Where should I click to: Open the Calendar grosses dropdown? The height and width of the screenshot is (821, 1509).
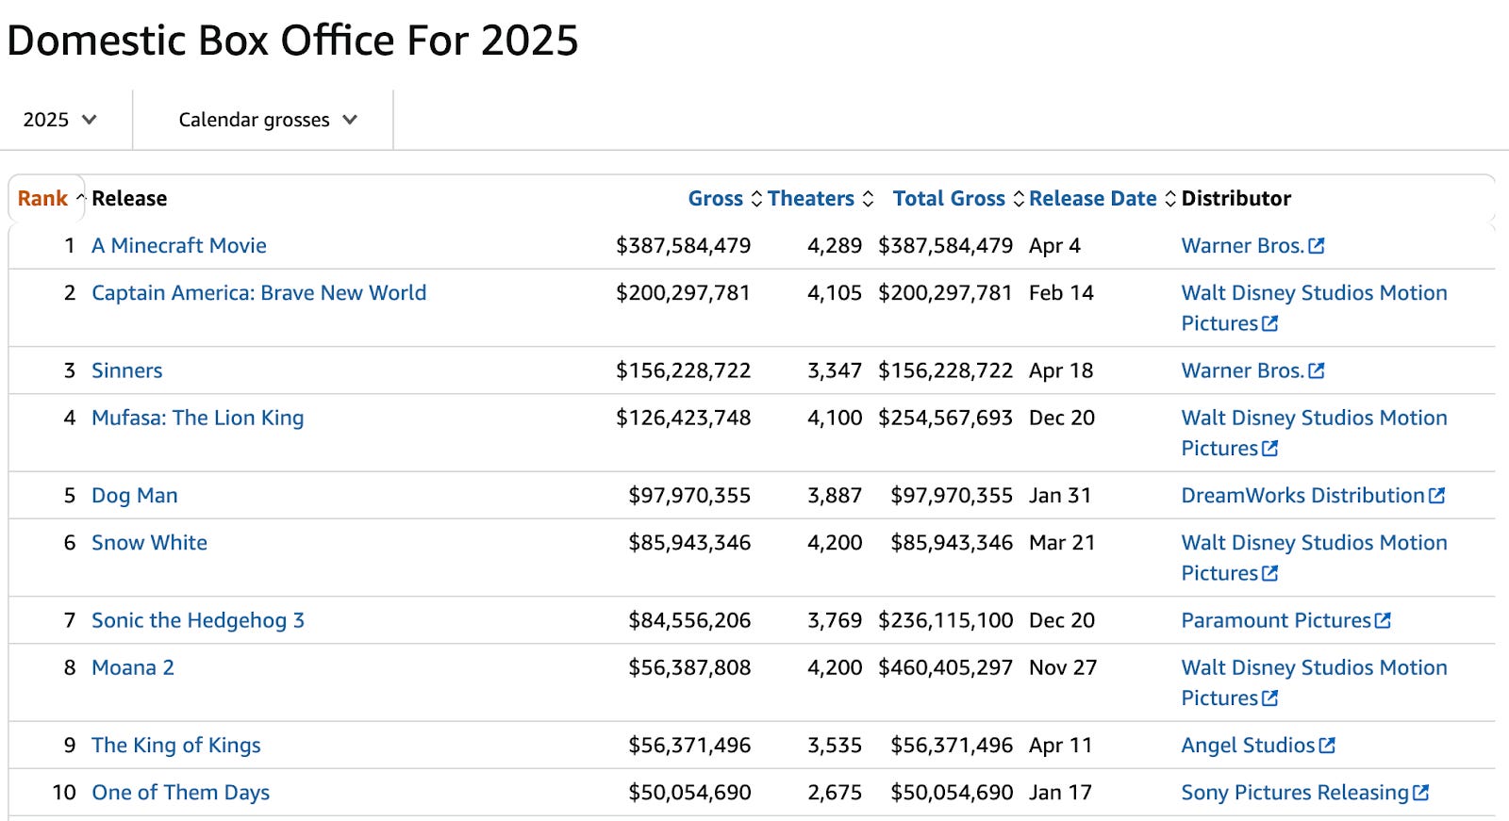tap(268, 120)
